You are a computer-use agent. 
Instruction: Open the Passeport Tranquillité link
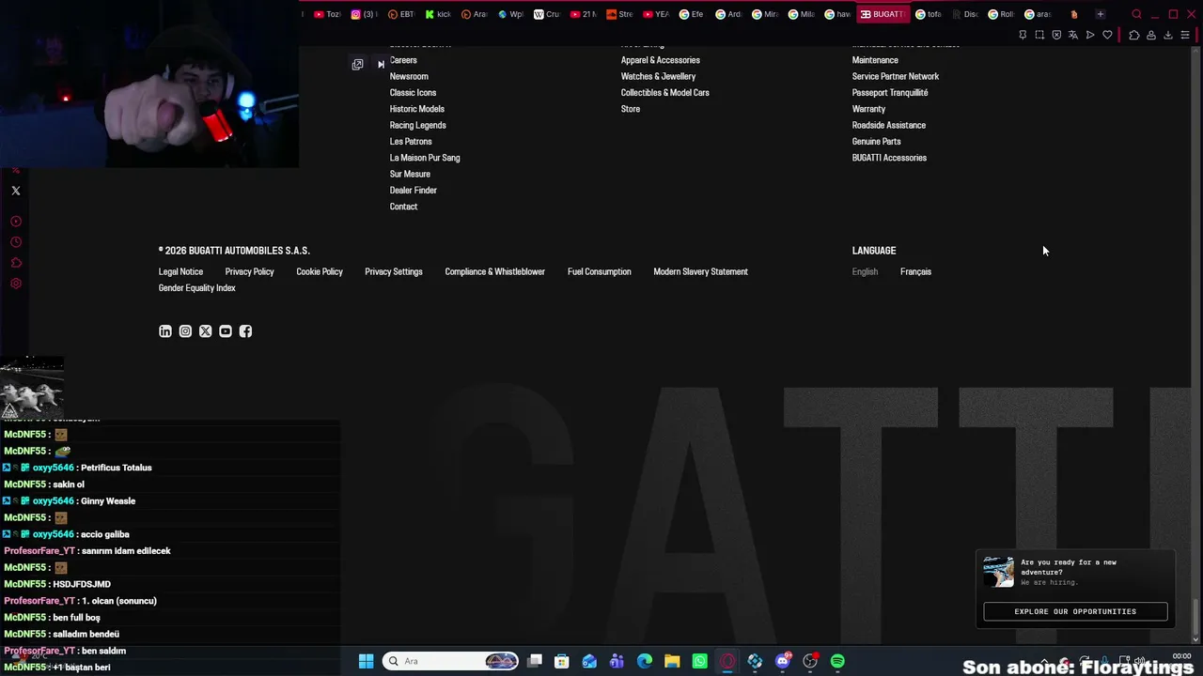tap(890, 93)
